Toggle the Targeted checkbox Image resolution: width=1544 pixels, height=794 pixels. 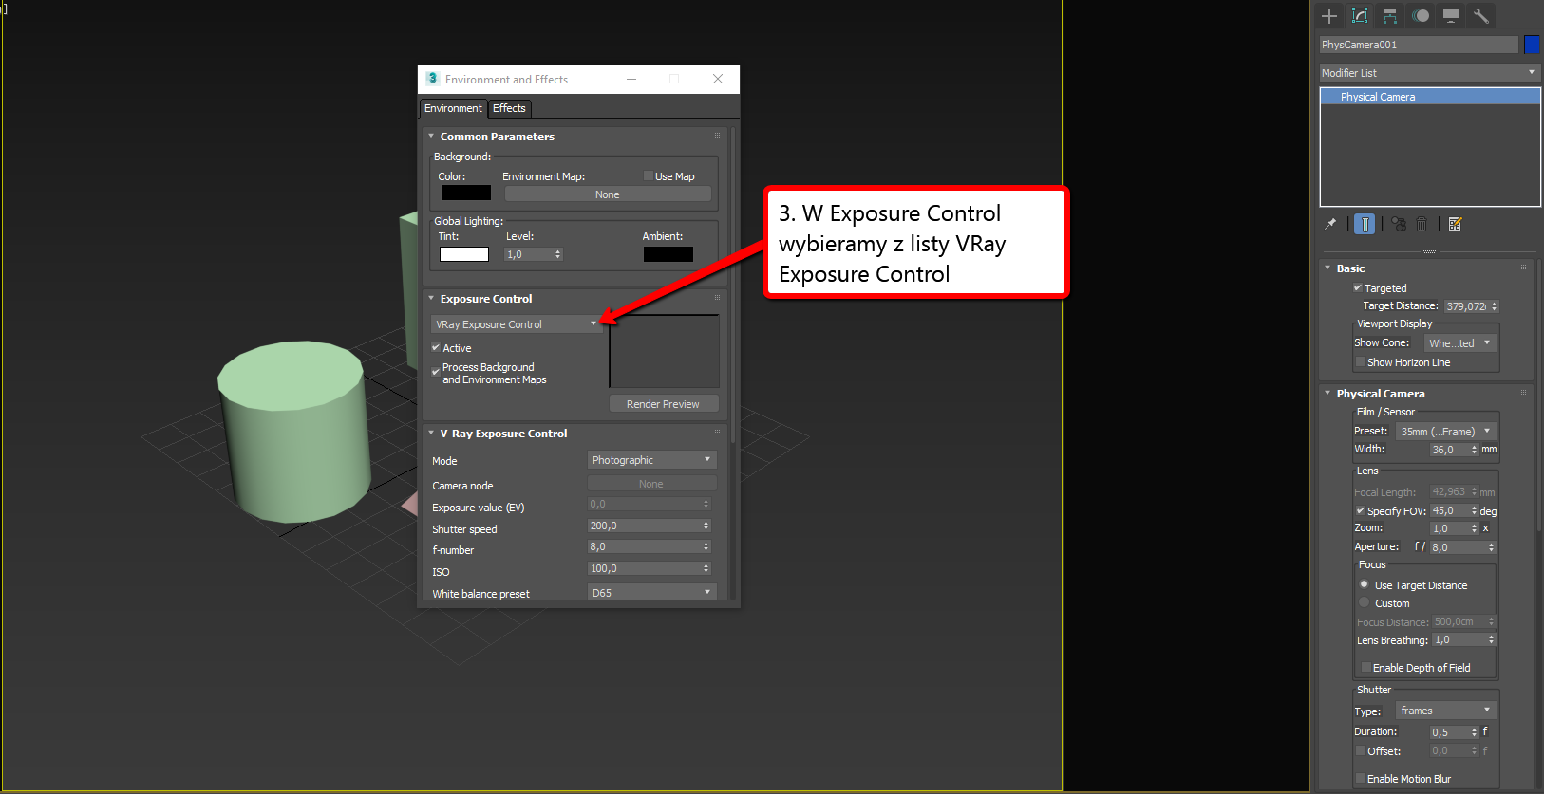coord(1358,288)
